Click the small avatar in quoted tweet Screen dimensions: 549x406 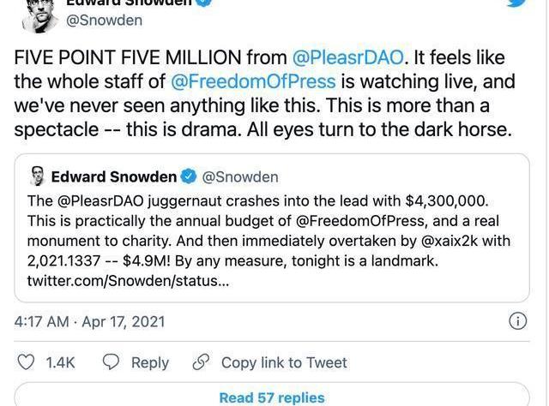click(x=37, y=177)
